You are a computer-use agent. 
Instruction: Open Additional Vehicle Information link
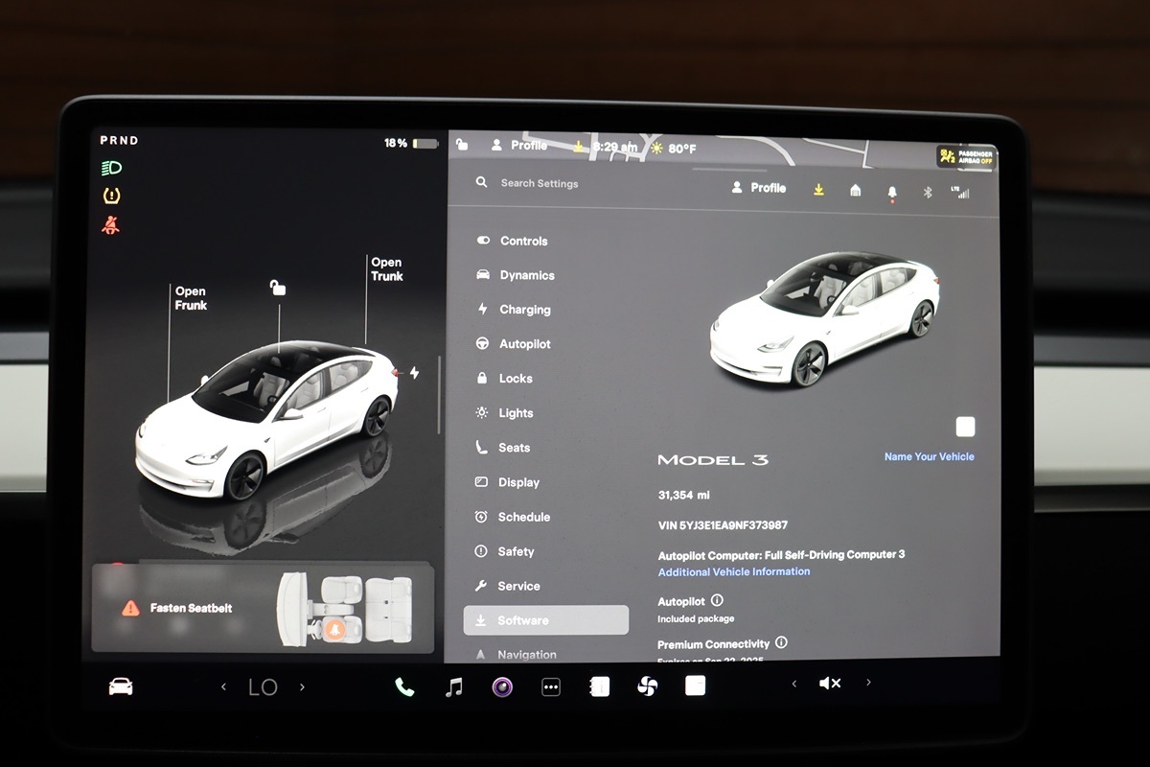(x=734, y=571)
